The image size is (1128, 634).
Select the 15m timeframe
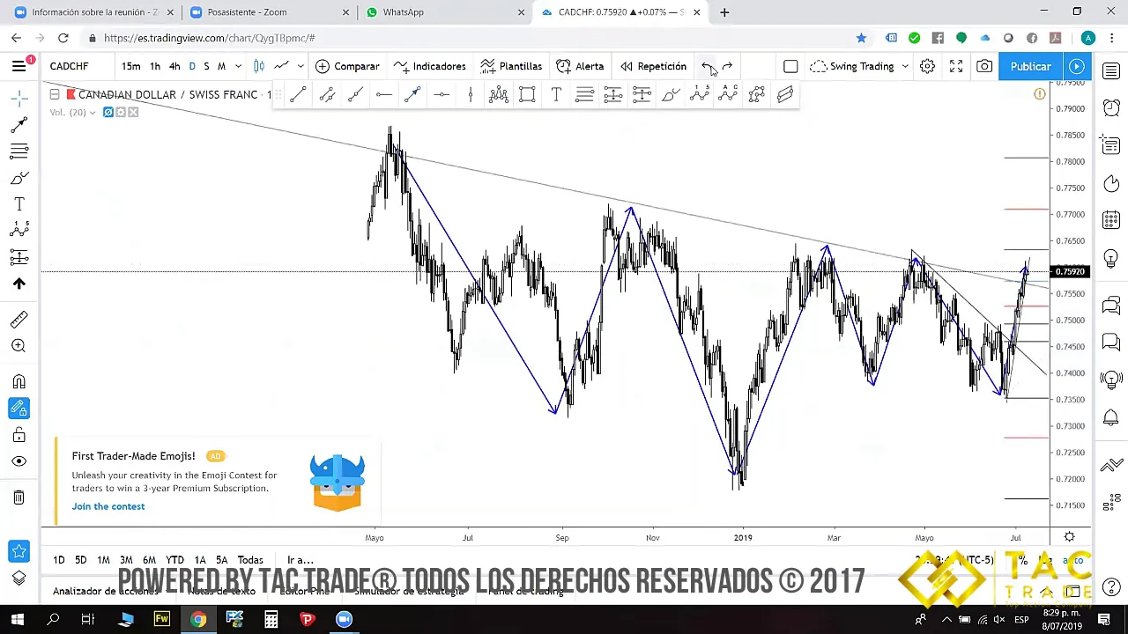(130, 66)
